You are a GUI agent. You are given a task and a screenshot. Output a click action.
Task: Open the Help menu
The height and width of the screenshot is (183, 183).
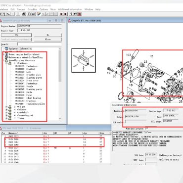click(x=98, y=9)
